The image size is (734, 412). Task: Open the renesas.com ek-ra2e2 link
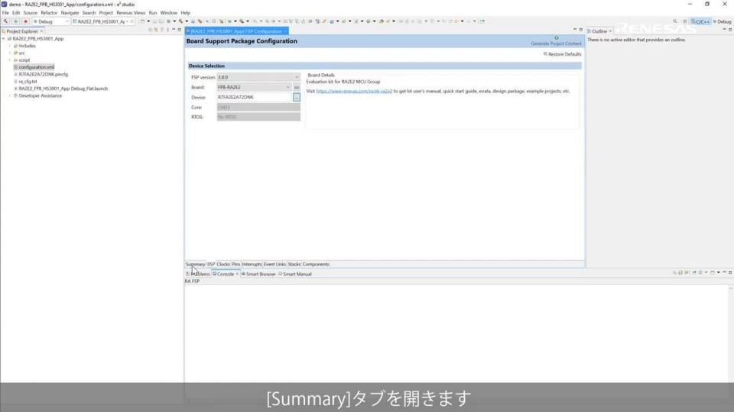354,91
